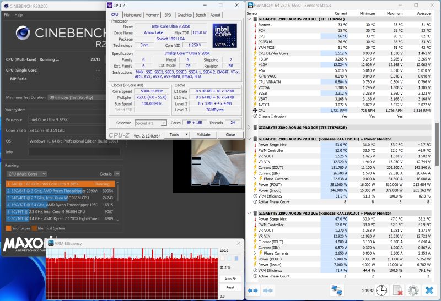The width and height of the screenshot is (441, 301).
Task: Expand second Phase Currents row
Action: 255,253
